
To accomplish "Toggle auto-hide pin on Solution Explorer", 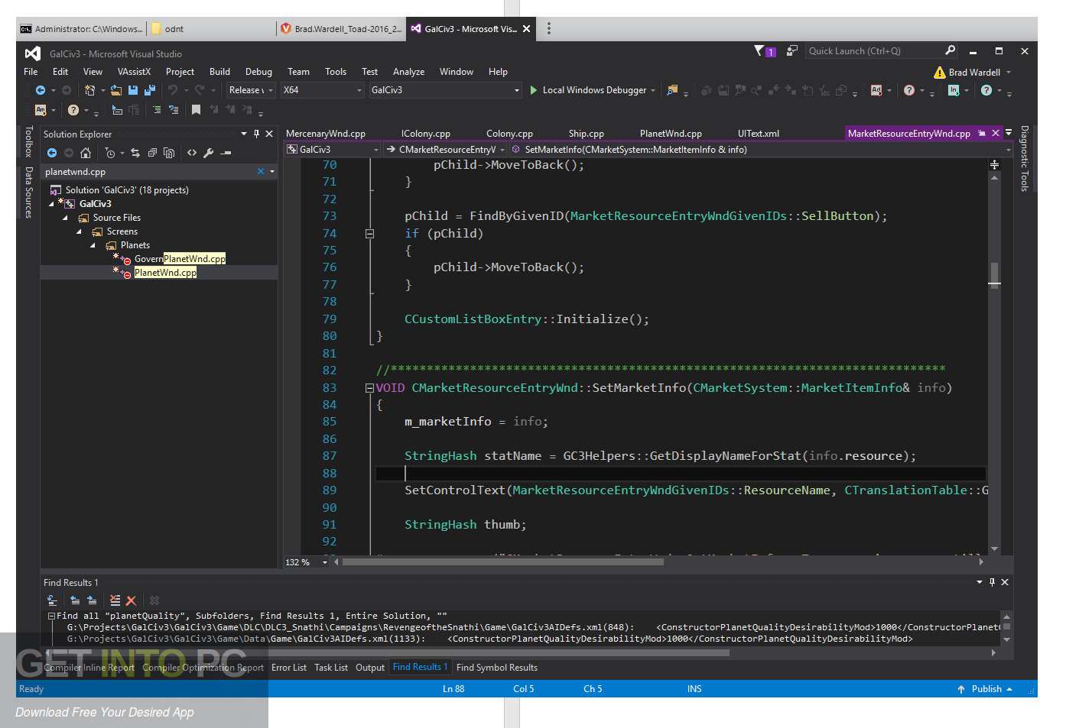I will point(256,134).
